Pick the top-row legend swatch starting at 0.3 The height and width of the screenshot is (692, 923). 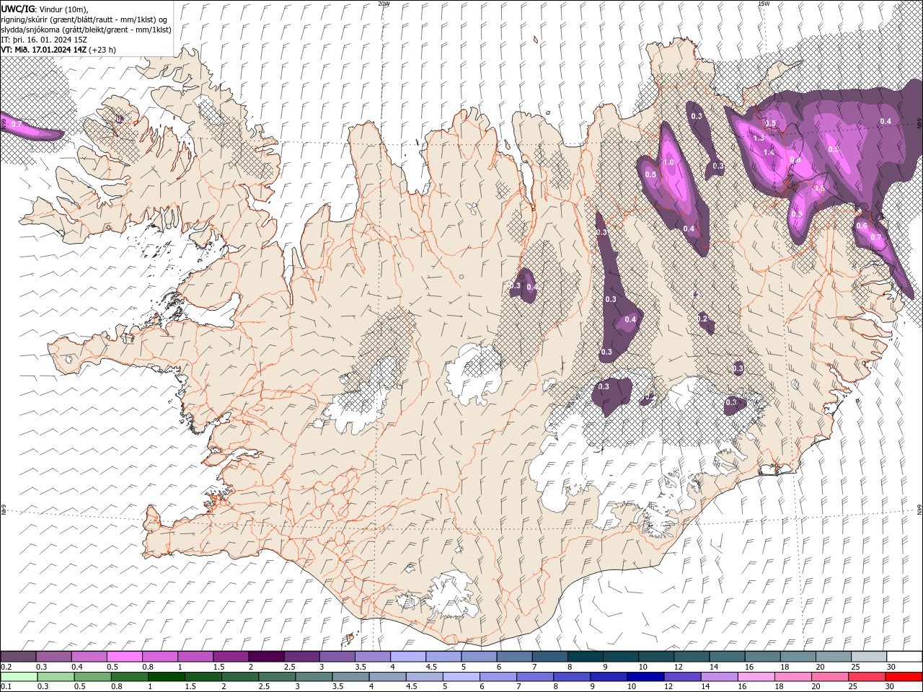click(x=53, y=657)
